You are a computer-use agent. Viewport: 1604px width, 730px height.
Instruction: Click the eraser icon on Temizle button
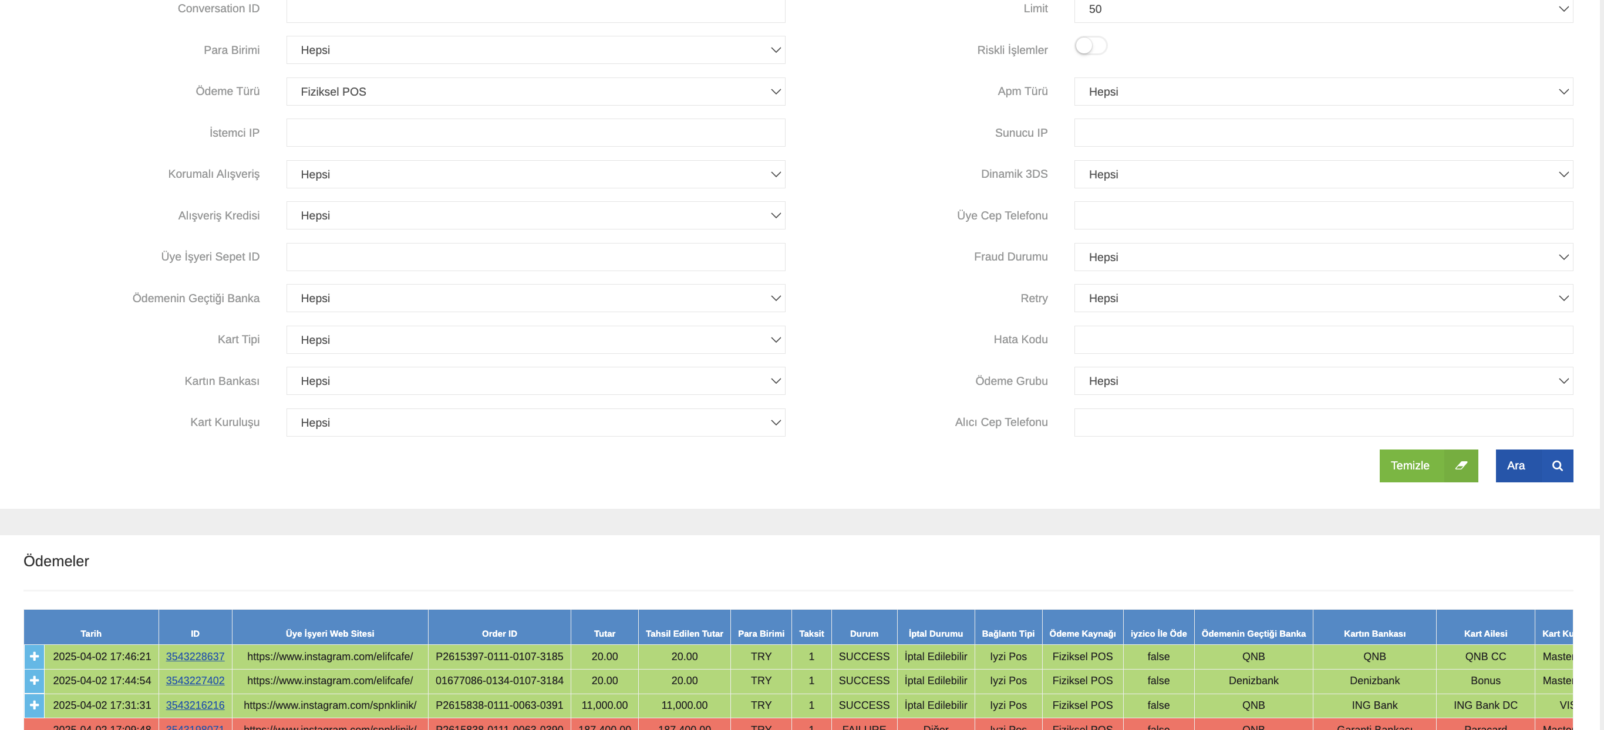(x=1461, y=465)
